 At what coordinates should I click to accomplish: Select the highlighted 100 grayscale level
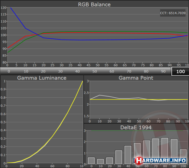click(180, 72)
